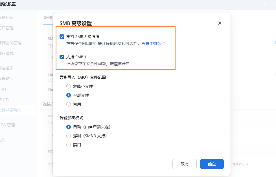Select 全部文件 radio option
The image size is (276, 177).
69,95
